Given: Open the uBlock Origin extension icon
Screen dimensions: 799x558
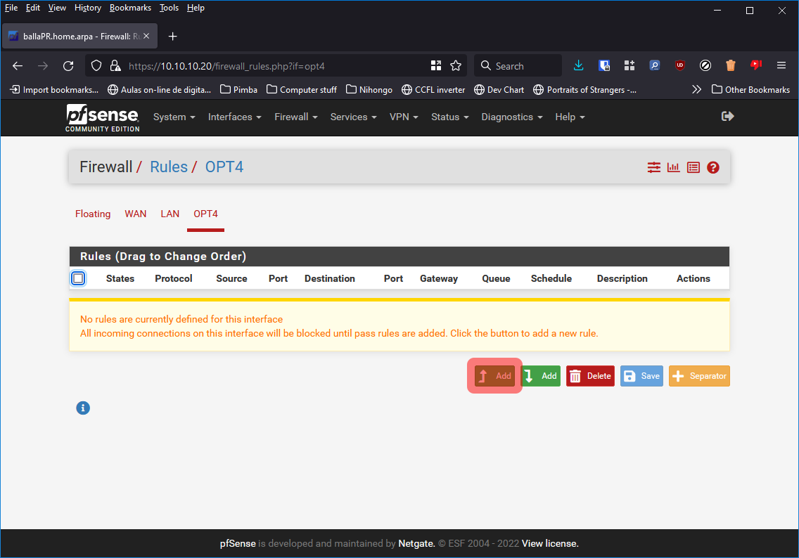Looking at the screenshot, I should click(x=680, y=65).
